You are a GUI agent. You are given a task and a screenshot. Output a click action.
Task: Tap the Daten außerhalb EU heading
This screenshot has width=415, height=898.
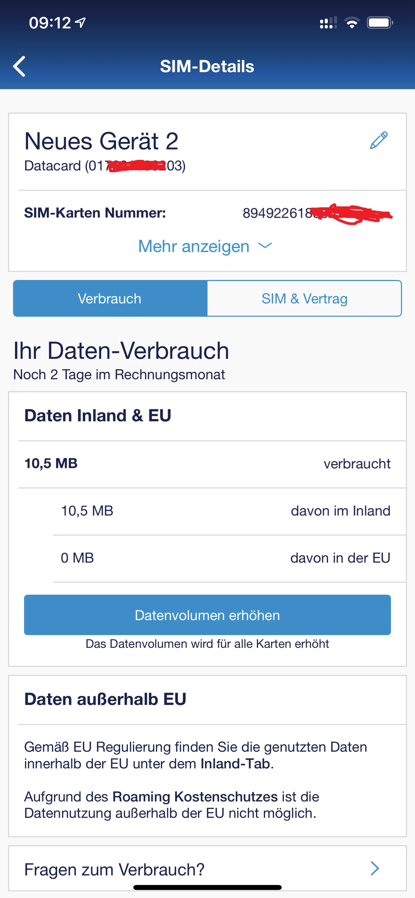point(105,699)
